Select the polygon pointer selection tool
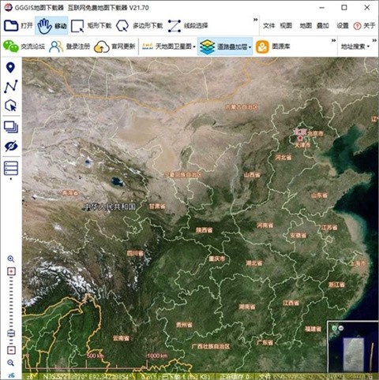This screenshot has height=380, width=379. click(11, 106)
